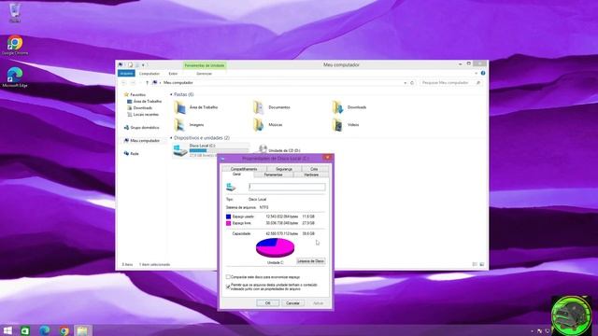This screenshot has width=598, height=336.
Task: Open the Microsoft Edge desktop shortcut
Action: click(15, 77)
